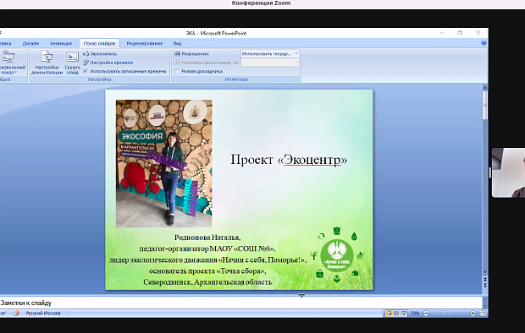The image size is (525, 333).
Task: Select the Normal view button in status bar
Action: 389,314
